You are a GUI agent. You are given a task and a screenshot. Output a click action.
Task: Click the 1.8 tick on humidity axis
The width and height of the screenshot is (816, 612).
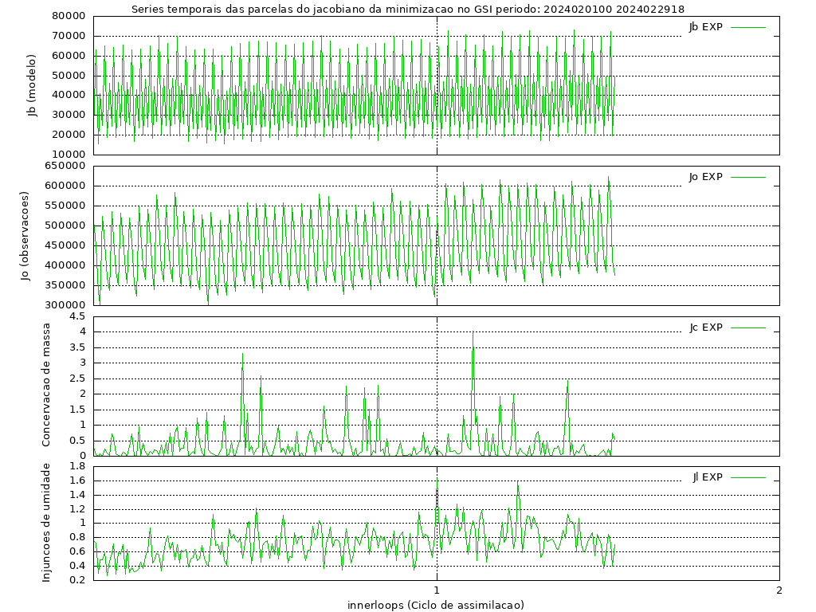point(77,466)
